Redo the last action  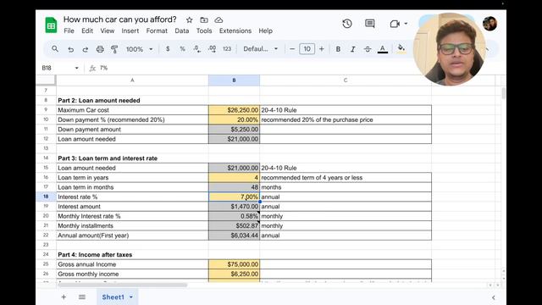(85, 49)
